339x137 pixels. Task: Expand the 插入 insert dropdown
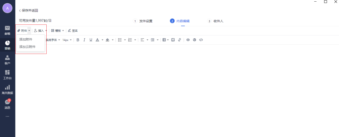click(x=40, y=31)
